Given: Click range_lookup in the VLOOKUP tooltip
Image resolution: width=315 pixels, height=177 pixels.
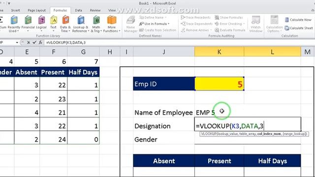Looking at the screenshot, I should [x=294, y=134].
